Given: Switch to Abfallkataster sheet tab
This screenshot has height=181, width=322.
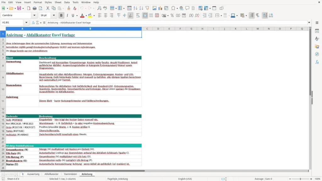Looking at the screenshot, I should tap(51, 174).
